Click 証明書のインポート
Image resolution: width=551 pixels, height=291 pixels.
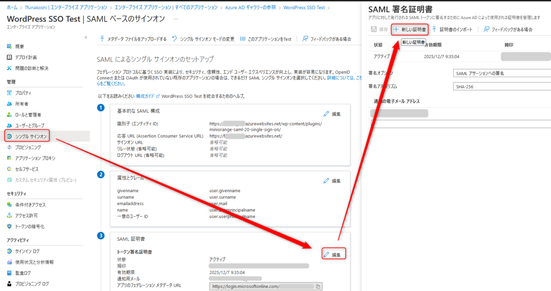tap(452, 29)
